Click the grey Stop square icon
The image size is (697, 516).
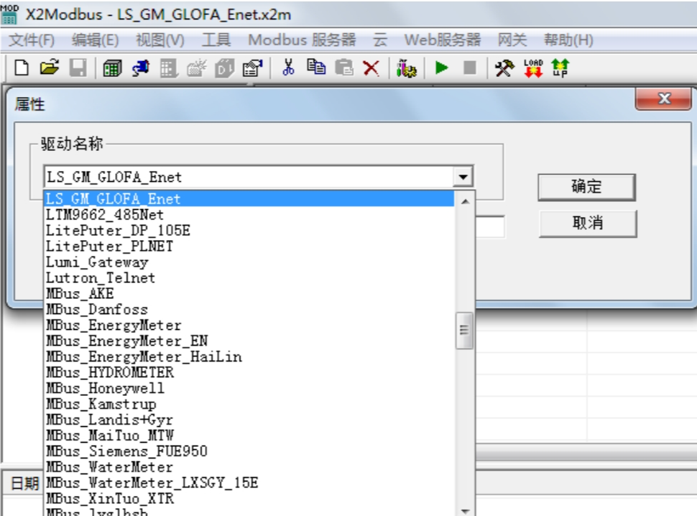469,68
